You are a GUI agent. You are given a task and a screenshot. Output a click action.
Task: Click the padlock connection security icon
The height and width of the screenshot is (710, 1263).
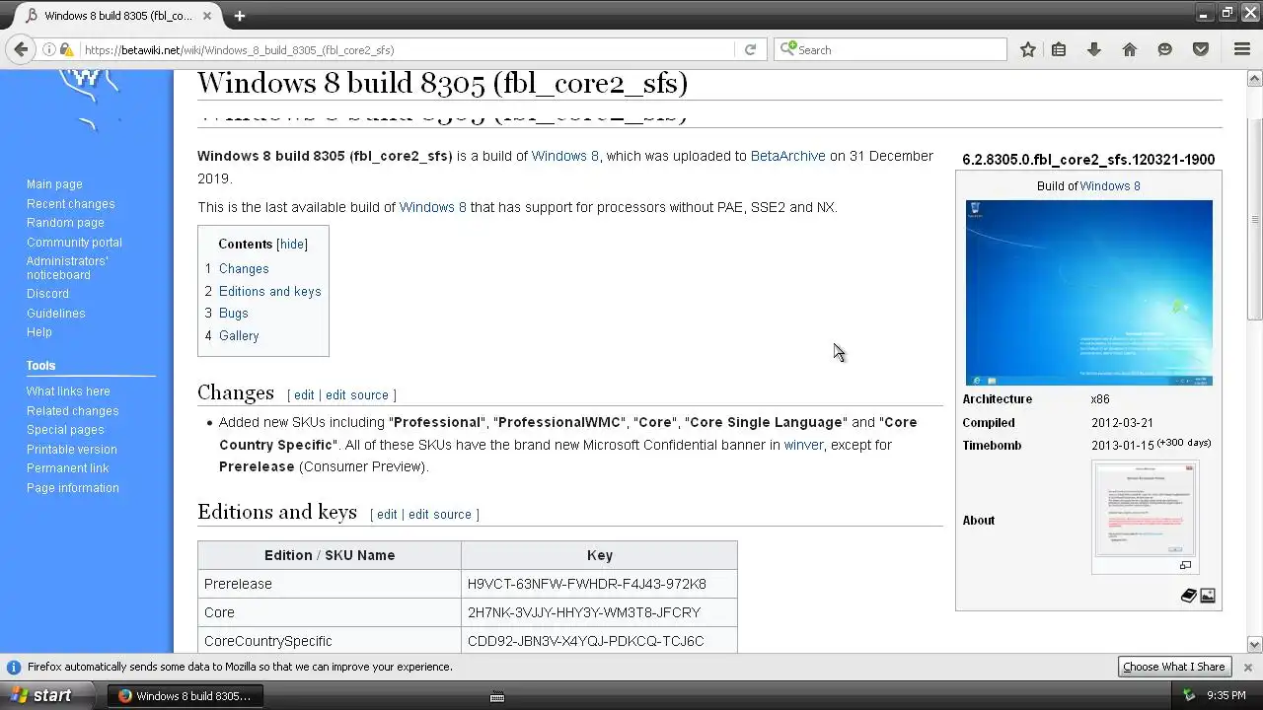click(66, 49)
